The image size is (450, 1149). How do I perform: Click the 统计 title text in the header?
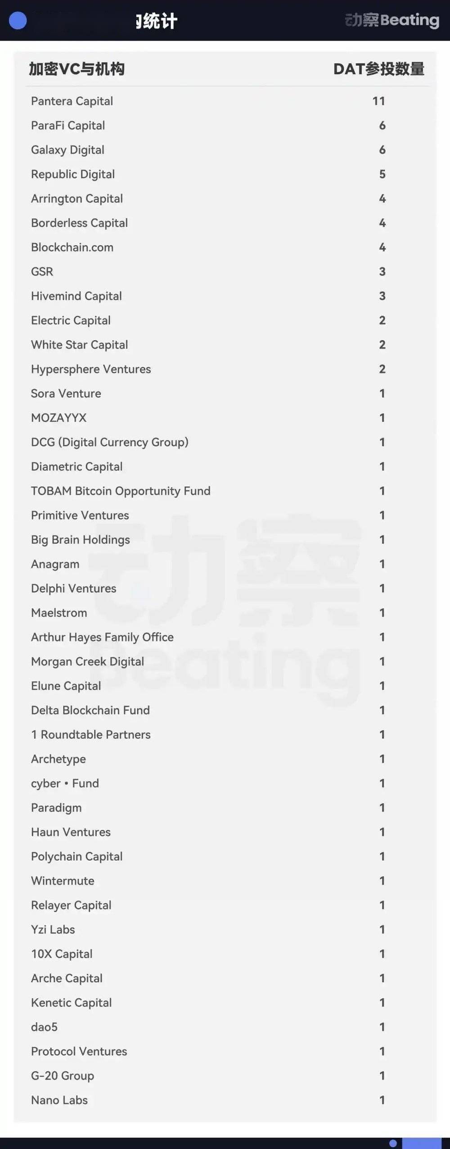pos(157,21)
